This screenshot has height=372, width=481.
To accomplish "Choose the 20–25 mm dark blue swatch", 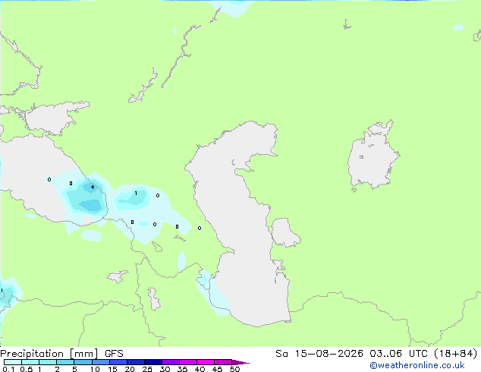I will coord(136,362).
